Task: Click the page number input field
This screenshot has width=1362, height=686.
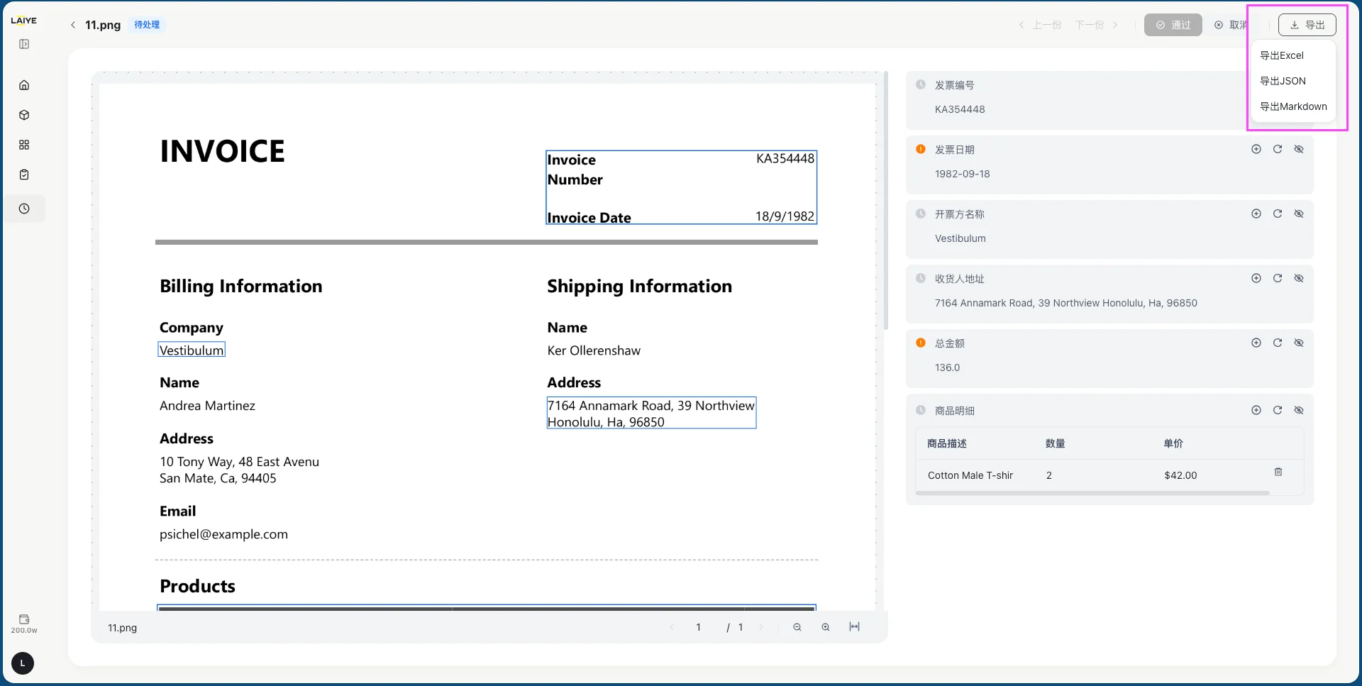Action: point(699,627)
